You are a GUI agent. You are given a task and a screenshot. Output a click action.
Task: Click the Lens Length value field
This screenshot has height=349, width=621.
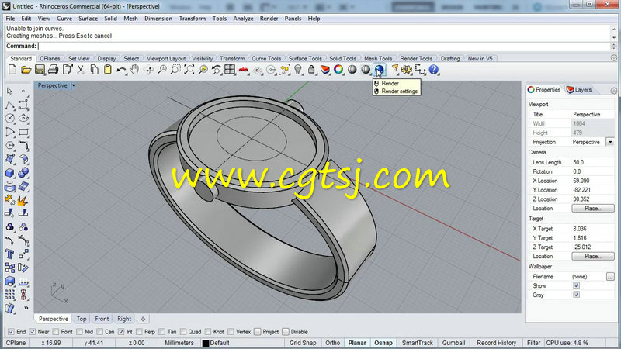[x=593, y=162]
